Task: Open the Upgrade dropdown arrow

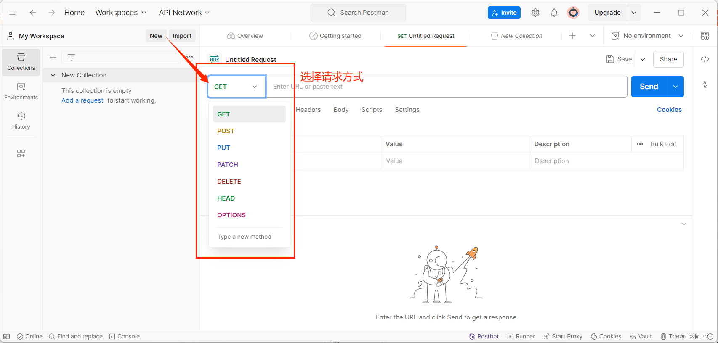Action: click(x=634, y=13)
